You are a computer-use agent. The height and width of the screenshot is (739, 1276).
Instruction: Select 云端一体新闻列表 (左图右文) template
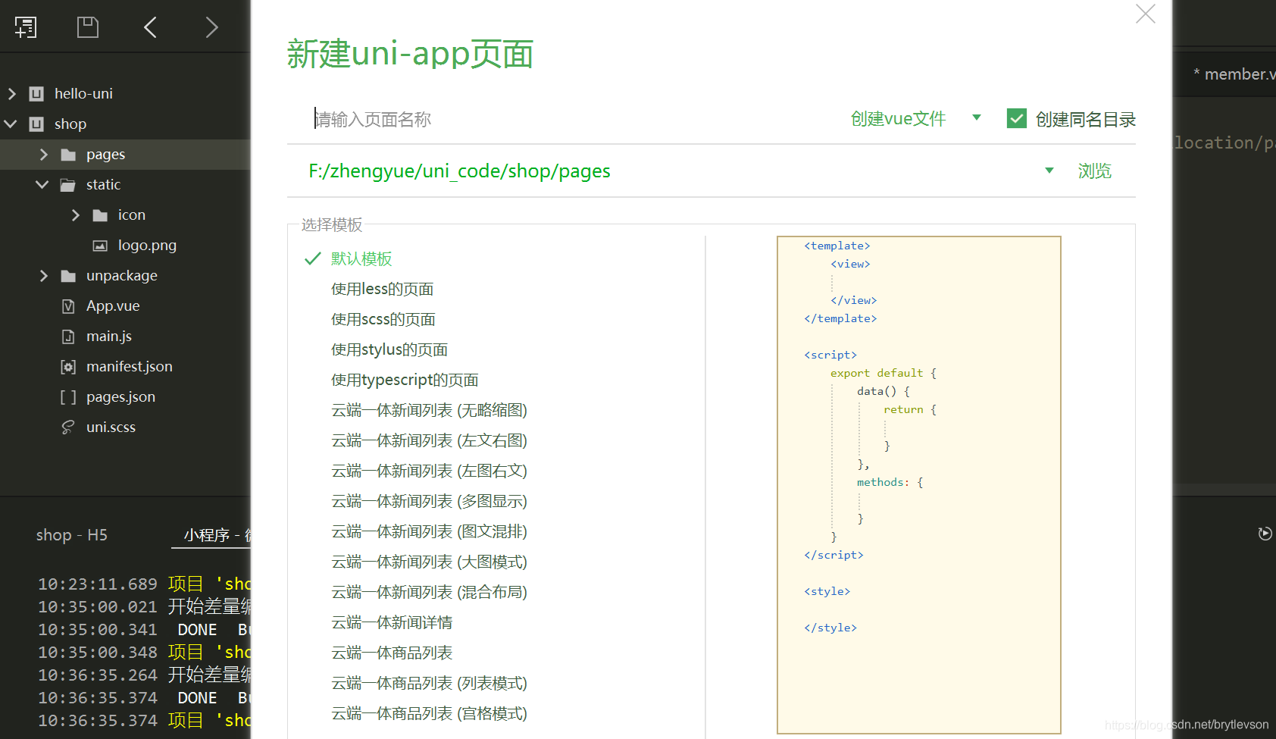coord(429,471)
